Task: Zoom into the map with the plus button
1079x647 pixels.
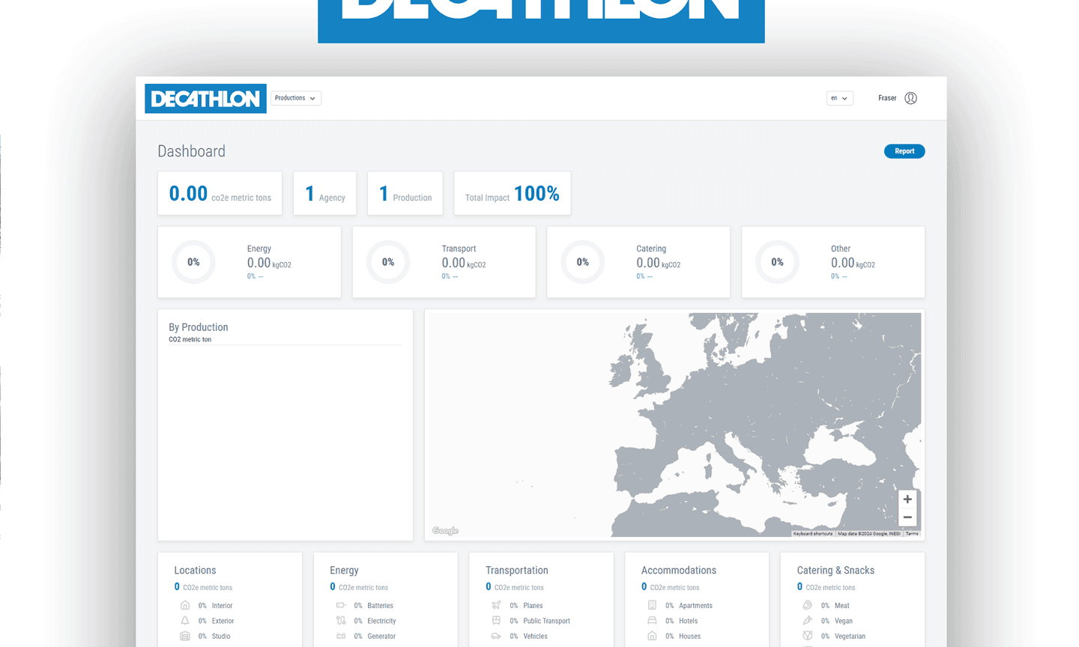Action: [907, 499]
